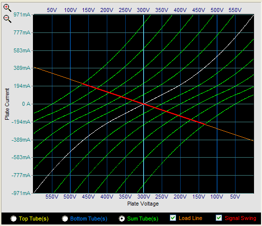Click the Plate Voltage axis title

point(143,204)
